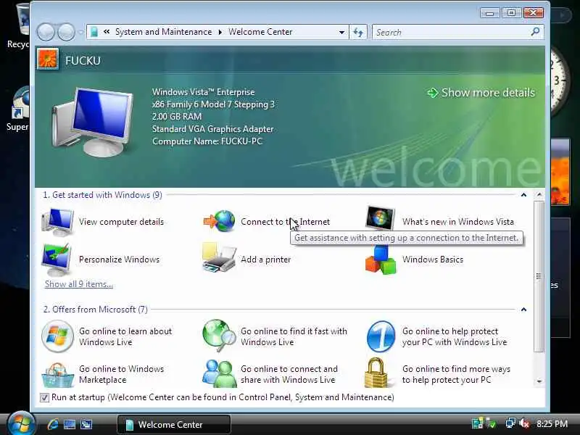
Task: Click Windows Basics label
Action: point(433,260)
